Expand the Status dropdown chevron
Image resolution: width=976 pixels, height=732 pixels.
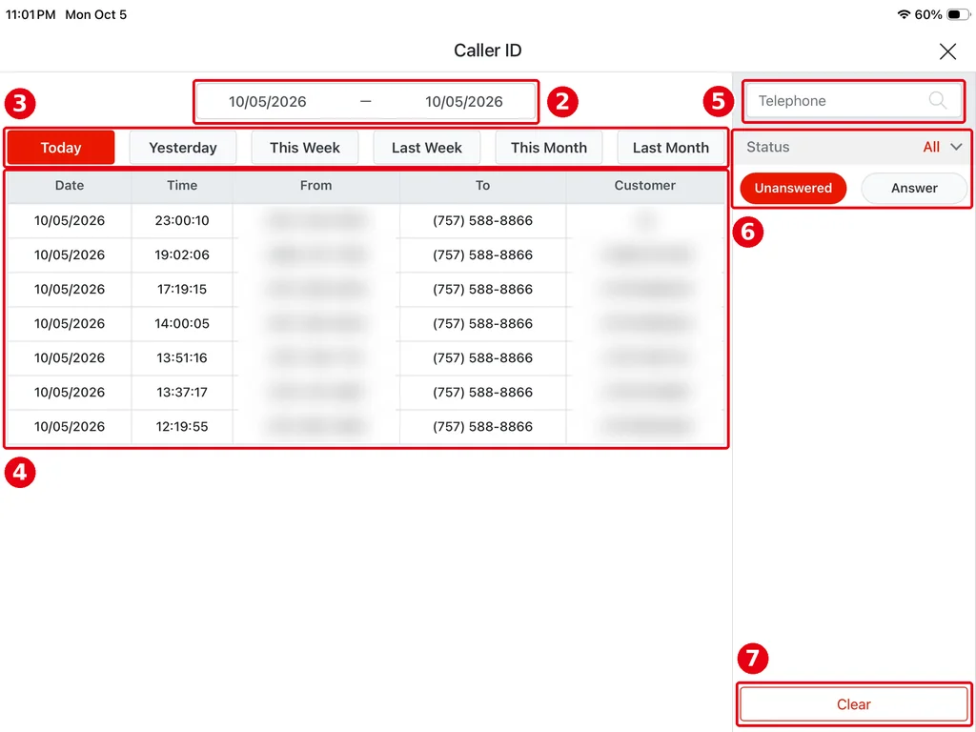point(957,147)
